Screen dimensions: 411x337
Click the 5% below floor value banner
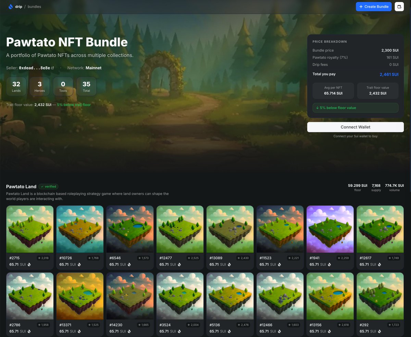(356, 108)
